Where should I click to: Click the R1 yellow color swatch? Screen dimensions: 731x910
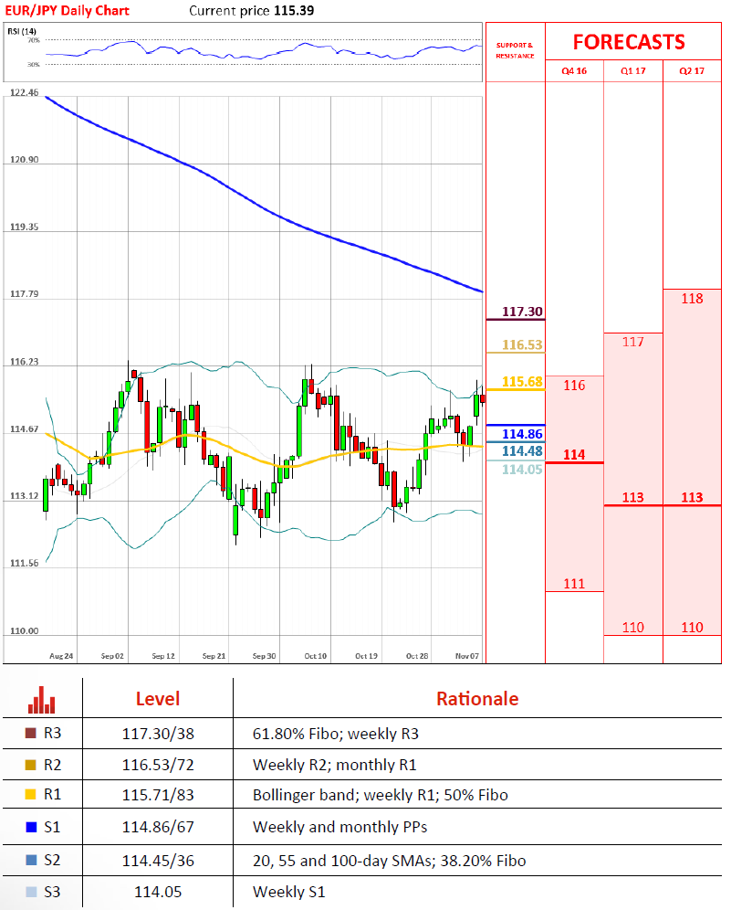[31, 795]
